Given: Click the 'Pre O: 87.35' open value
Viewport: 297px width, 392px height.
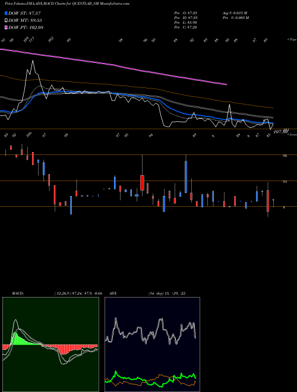Looking at the screenshot, I should click(x=186, y=12).
